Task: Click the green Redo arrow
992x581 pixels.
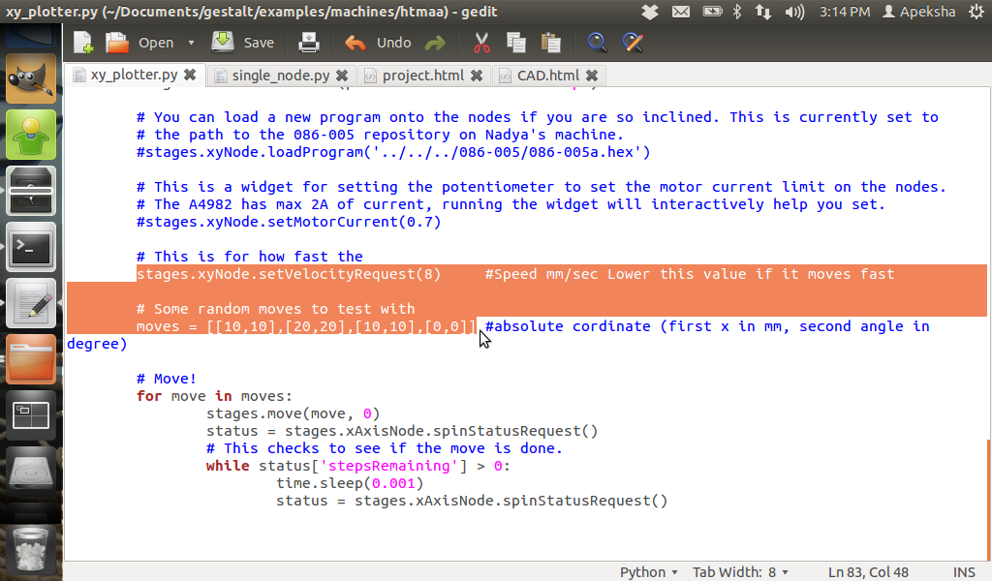Action: (x=435, y=43)
